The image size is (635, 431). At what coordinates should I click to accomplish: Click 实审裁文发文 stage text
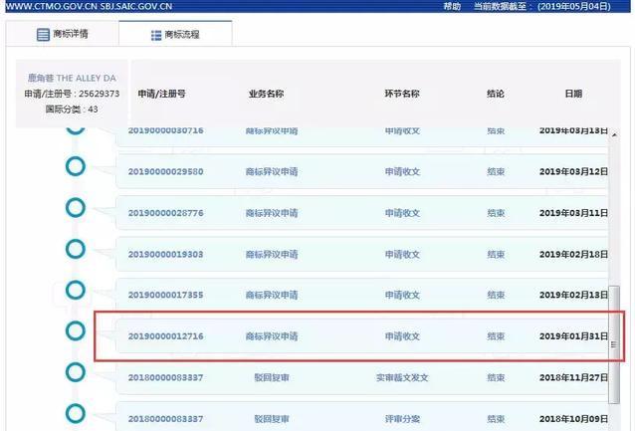402,377
